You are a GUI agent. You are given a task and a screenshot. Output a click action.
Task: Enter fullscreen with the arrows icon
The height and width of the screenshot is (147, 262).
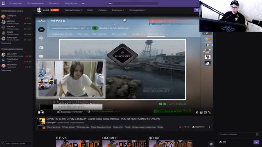209,113
